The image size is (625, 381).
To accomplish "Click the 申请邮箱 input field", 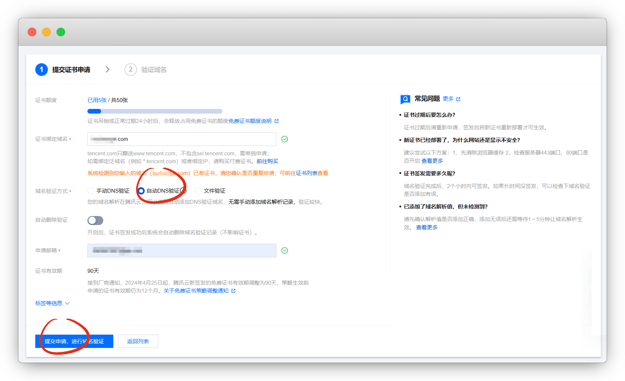I will pos(182,251).
